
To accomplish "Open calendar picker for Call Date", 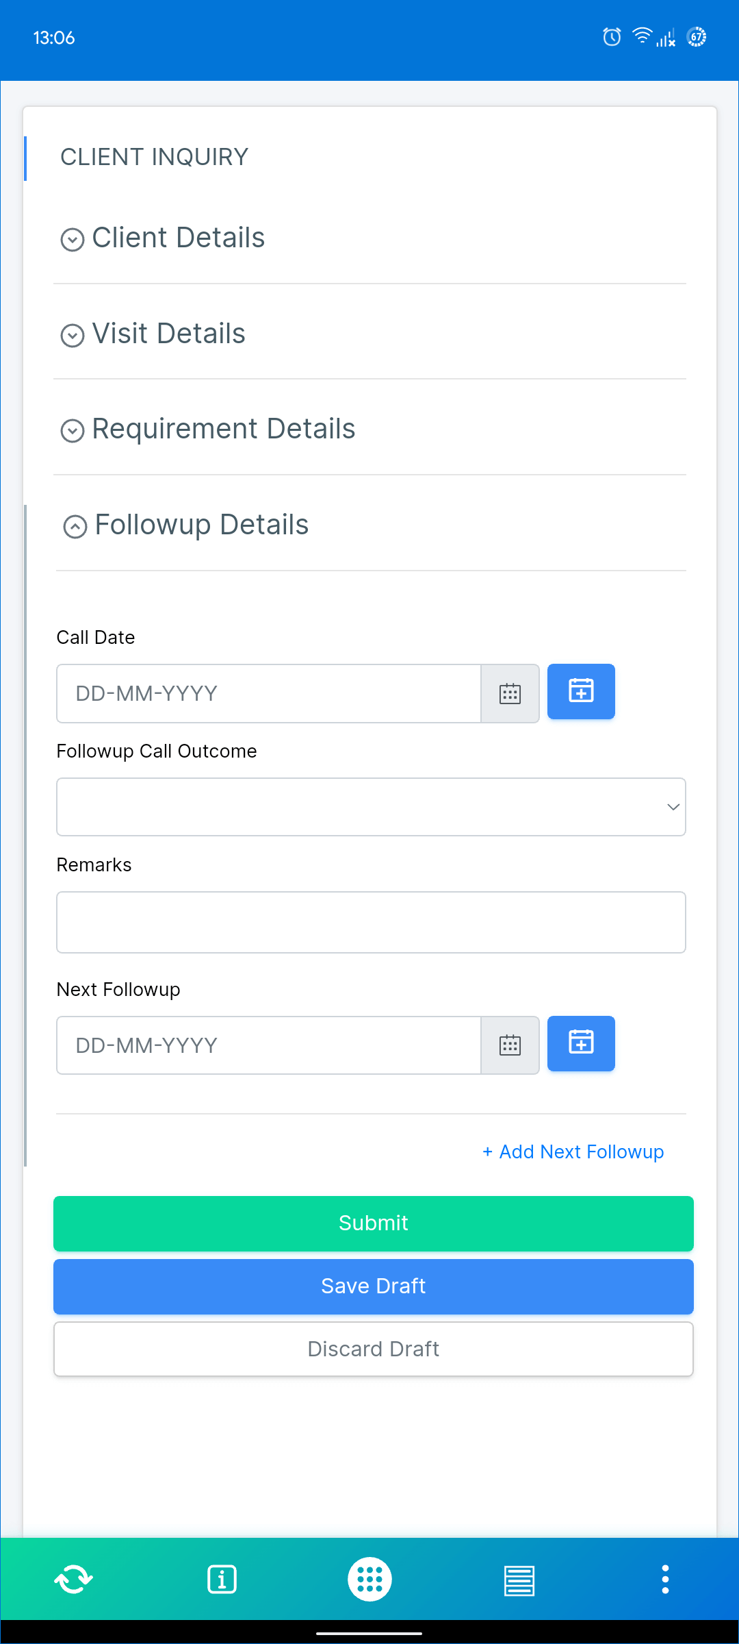I will point(510,694).
